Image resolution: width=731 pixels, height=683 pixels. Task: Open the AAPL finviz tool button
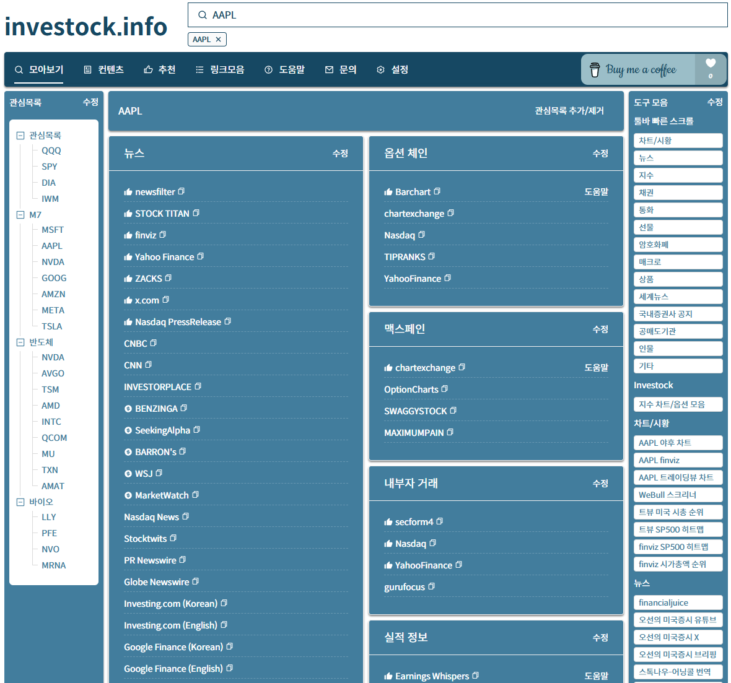point(678,460)
